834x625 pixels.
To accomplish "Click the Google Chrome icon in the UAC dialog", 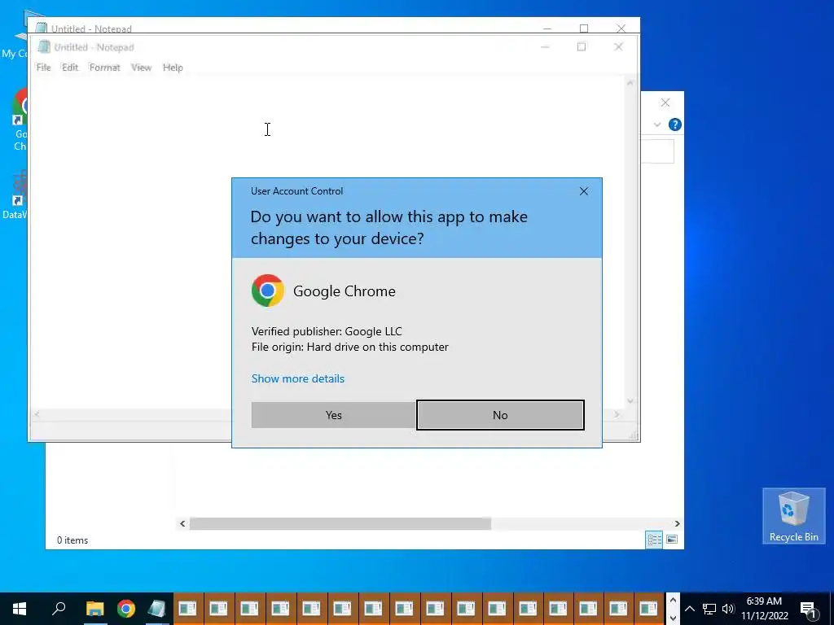I will (x=267, y=291).
